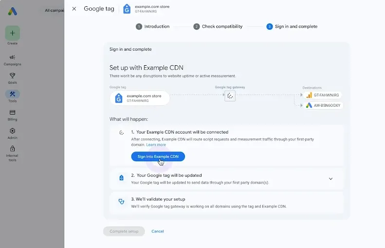
Task: Click the Cancel link
Action: (x=158, y=231)
